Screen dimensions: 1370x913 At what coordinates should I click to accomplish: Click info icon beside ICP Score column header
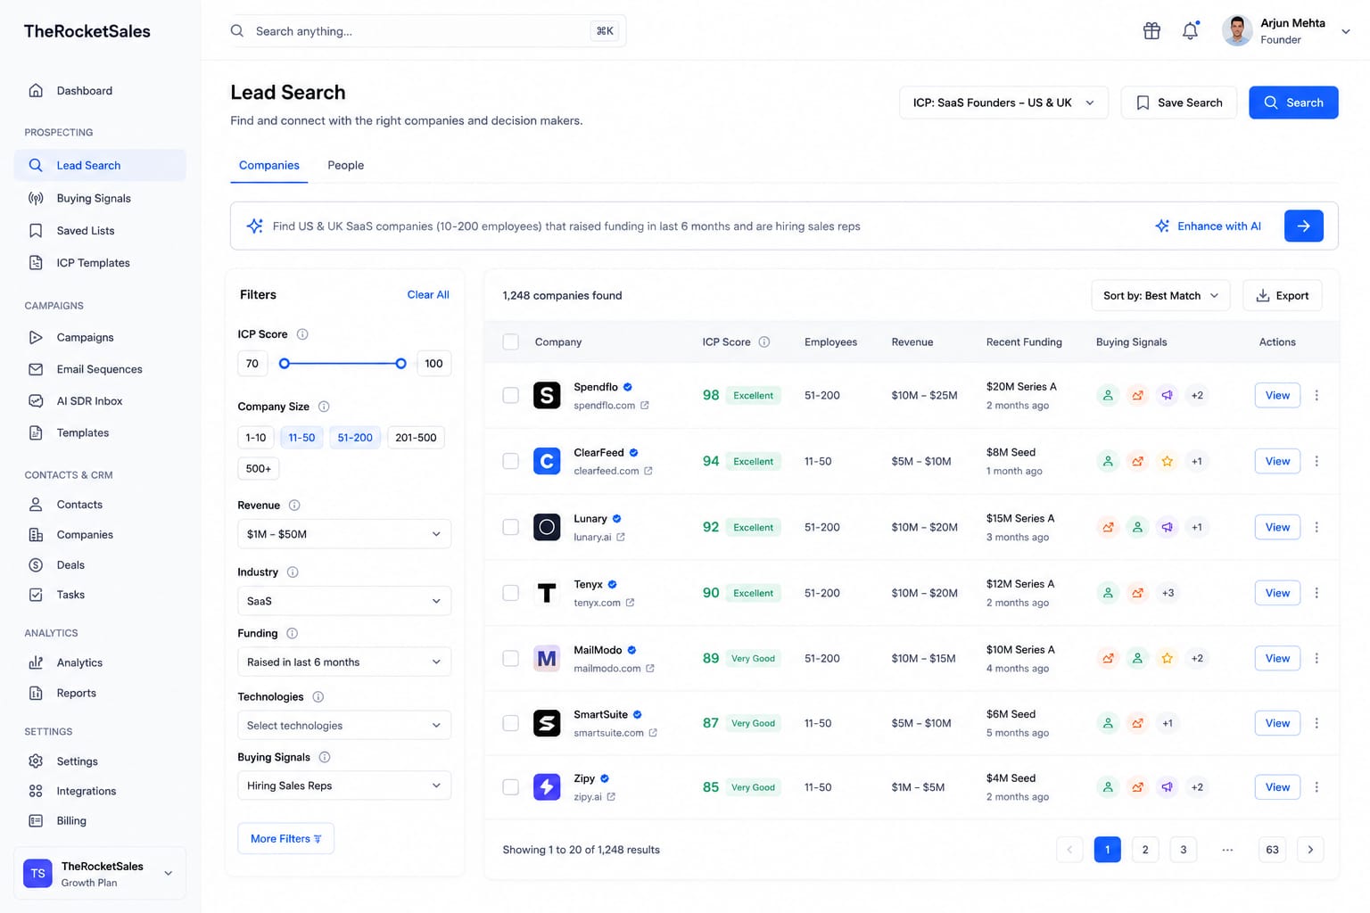click(x=764, y=341)
